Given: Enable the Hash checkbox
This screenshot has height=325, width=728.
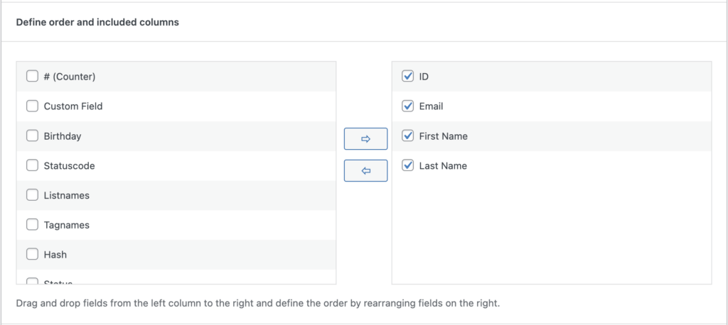Looking at the screenshot, I should 32,255.
